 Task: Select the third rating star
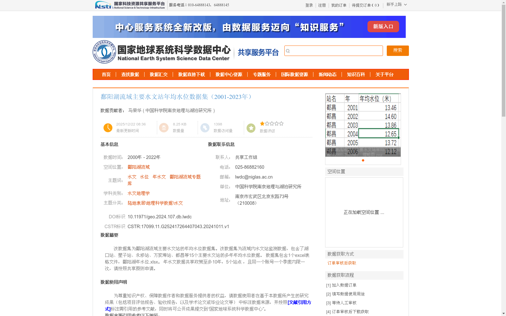click(x=272, y=124)
